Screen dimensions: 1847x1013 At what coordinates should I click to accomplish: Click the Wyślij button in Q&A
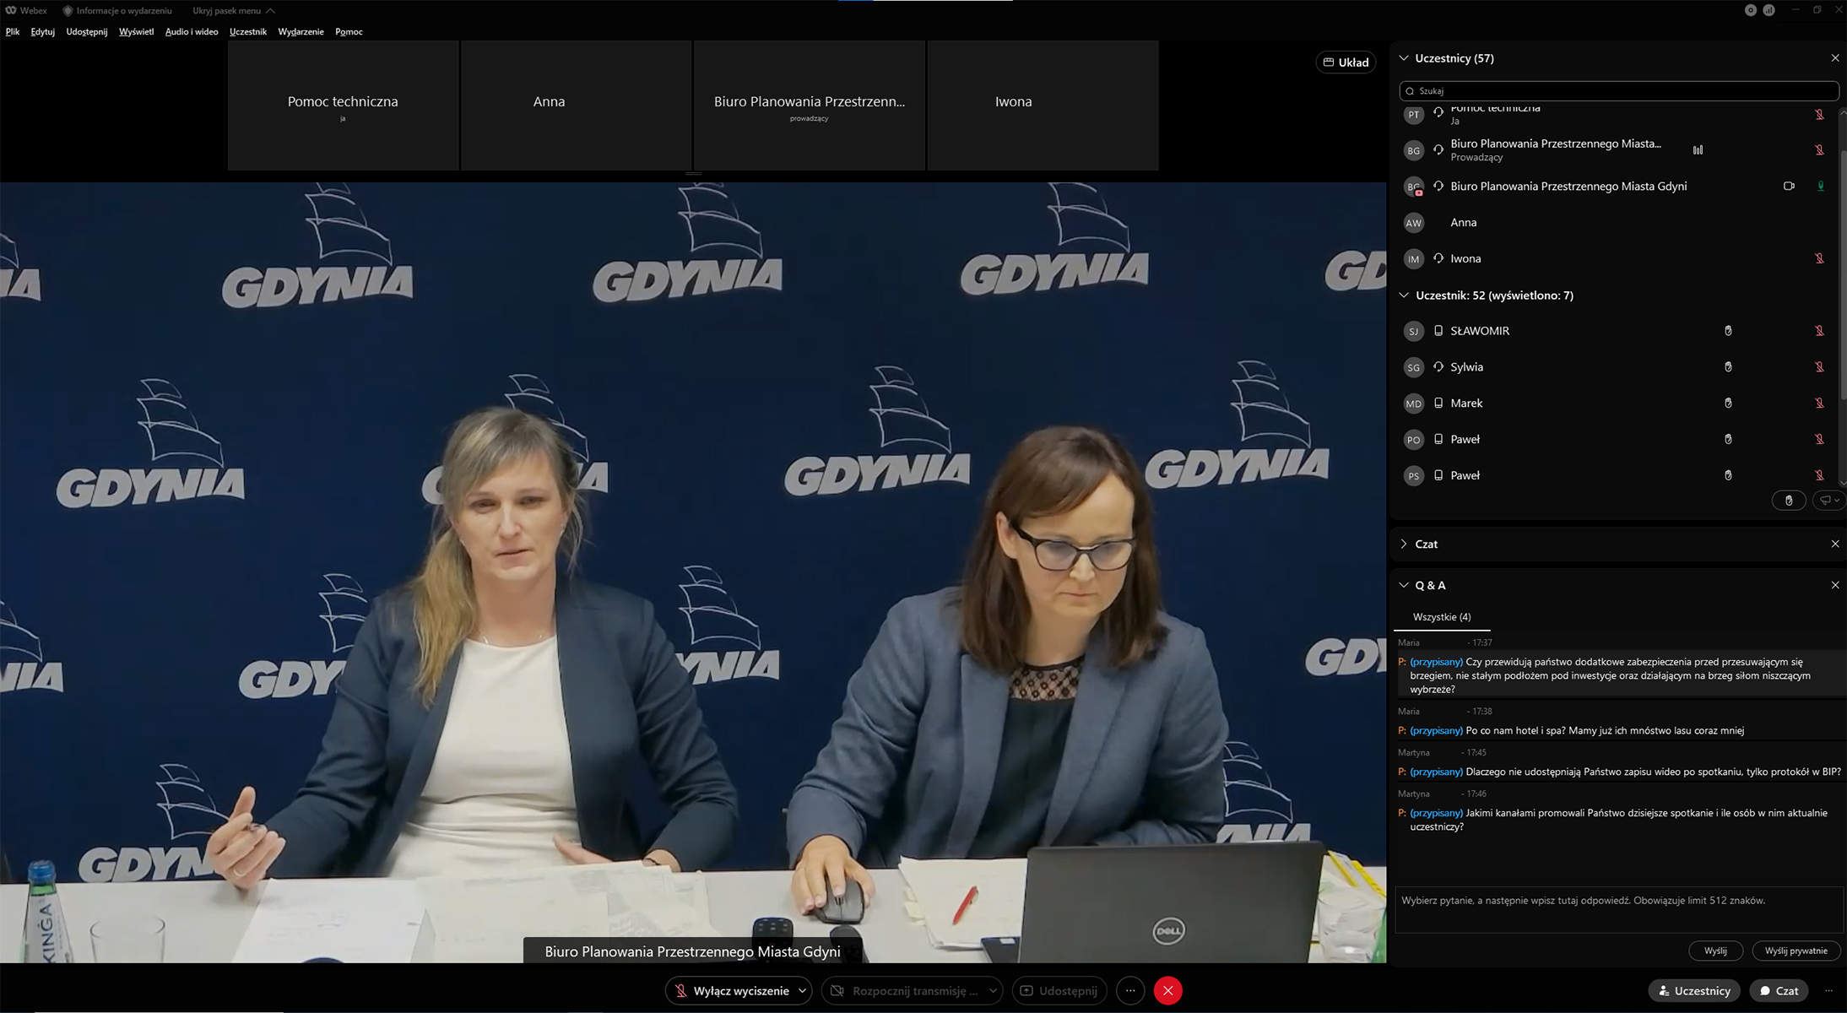pyautogui.click(x=1716, y=950)
